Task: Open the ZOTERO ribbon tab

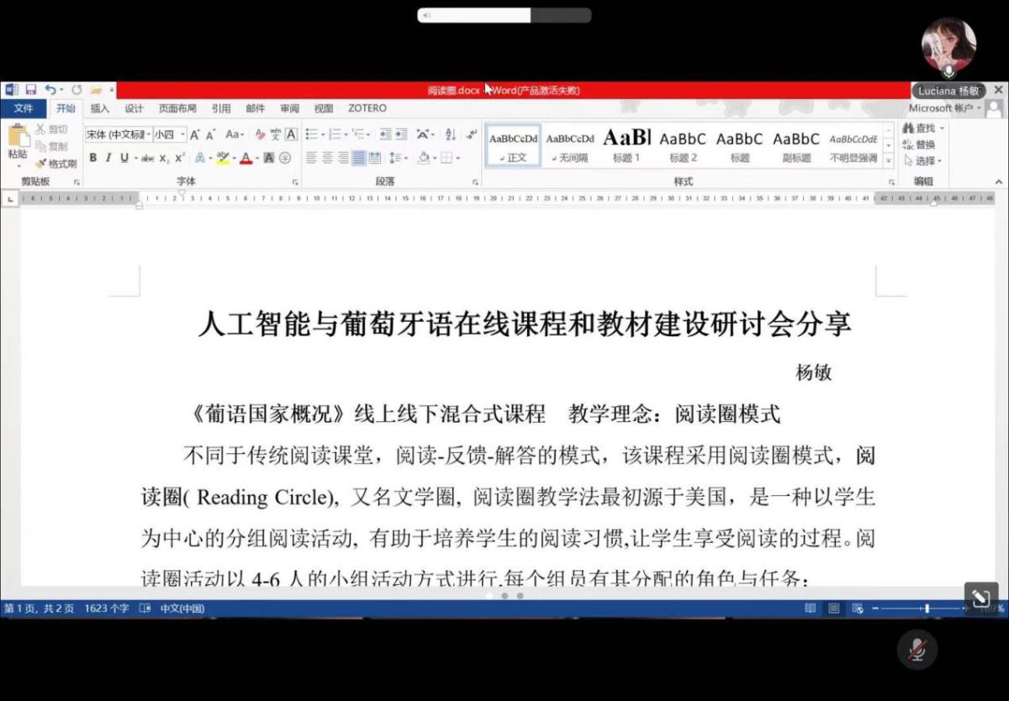Action: click(367, 108)
